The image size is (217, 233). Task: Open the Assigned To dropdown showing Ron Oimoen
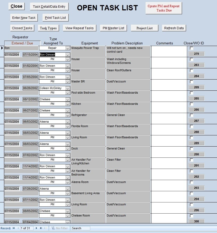pos(67,54)
